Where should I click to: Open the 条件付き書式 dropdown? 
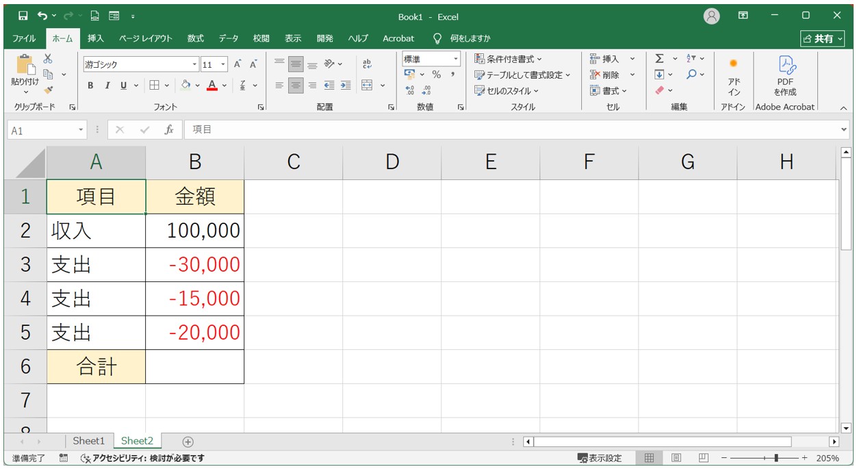(508, 59)
